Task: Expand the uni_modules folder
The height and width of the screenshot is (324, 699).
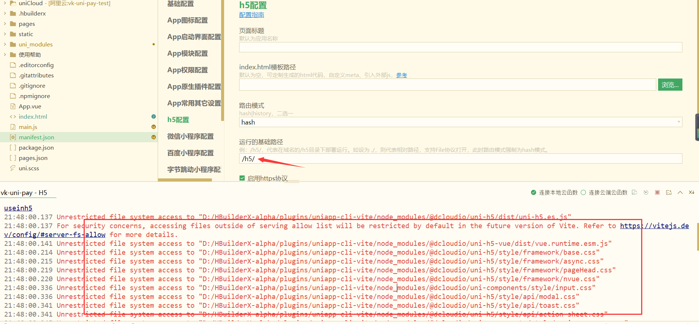Action: 5,44
